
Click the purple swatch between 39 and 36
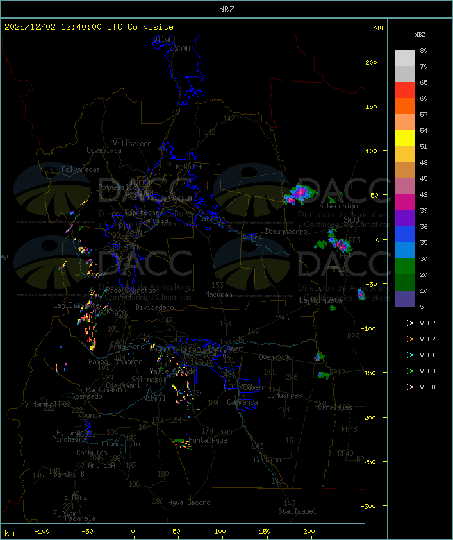pyautogui.click(x=404, y=219)
